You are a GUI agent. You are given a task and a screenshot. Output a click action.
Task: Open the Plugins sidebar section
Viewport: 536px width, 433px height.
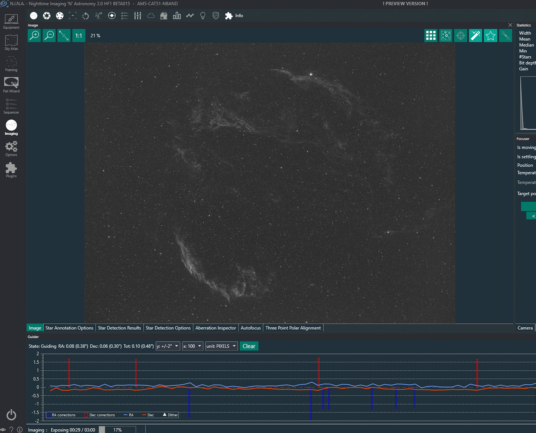tap(11, 170)
